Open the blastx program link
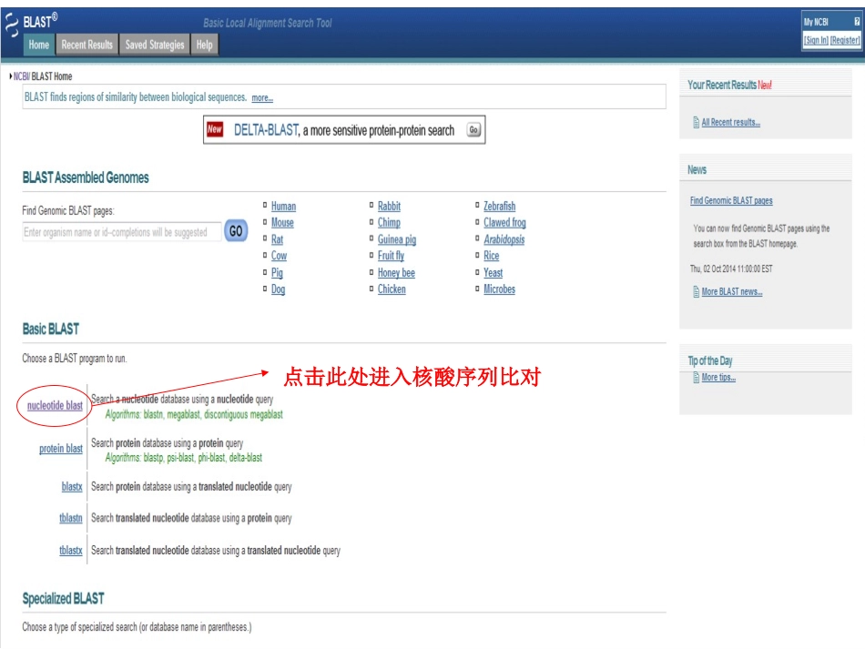This screenshot has width=865, height=649. coord(72,486)
